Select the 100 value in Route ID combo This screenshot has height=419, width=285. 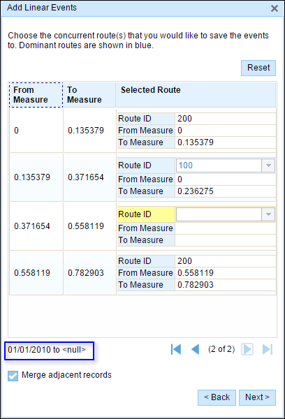click(186, 166)
